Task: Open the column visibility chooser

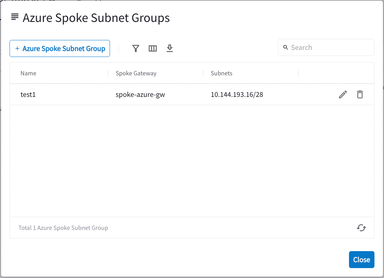Action: pyautogui.click(x=153, y=48)
